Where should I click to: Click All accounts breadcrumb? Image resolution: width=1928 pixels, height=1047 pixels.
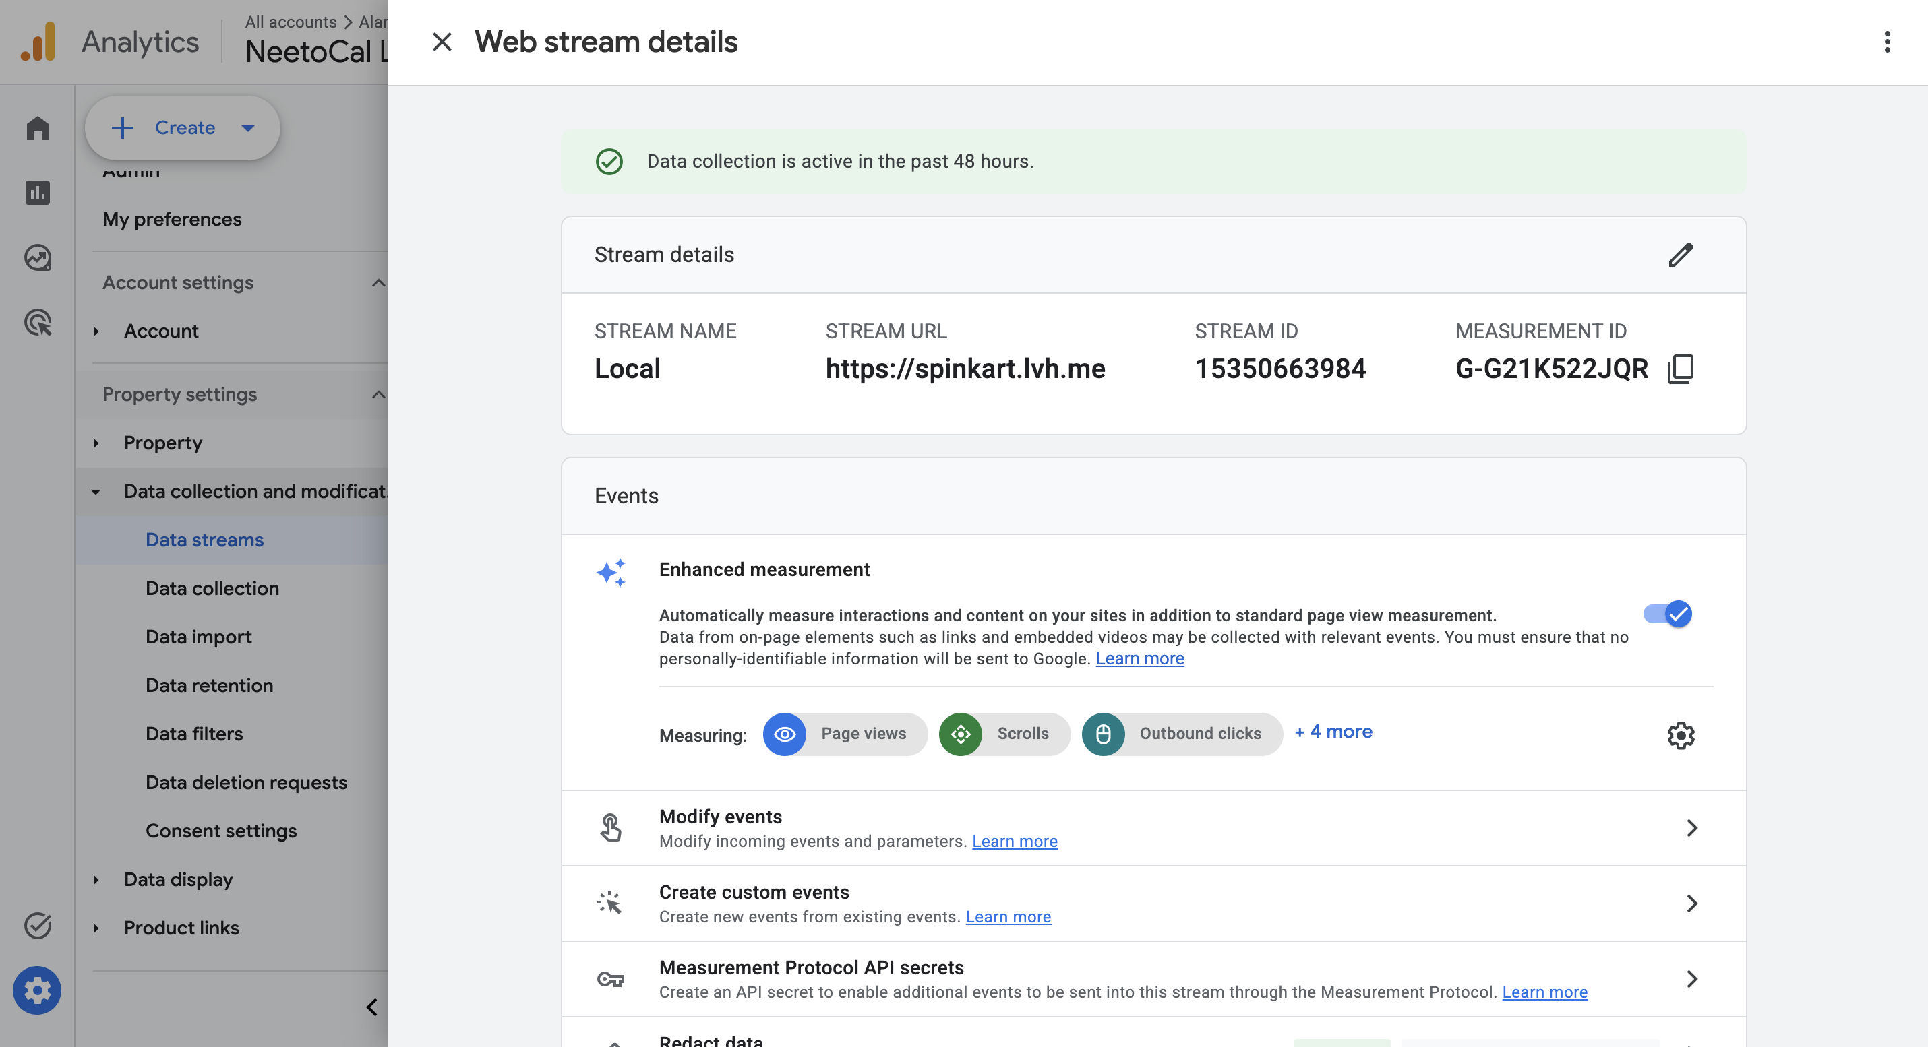[291, 22]
